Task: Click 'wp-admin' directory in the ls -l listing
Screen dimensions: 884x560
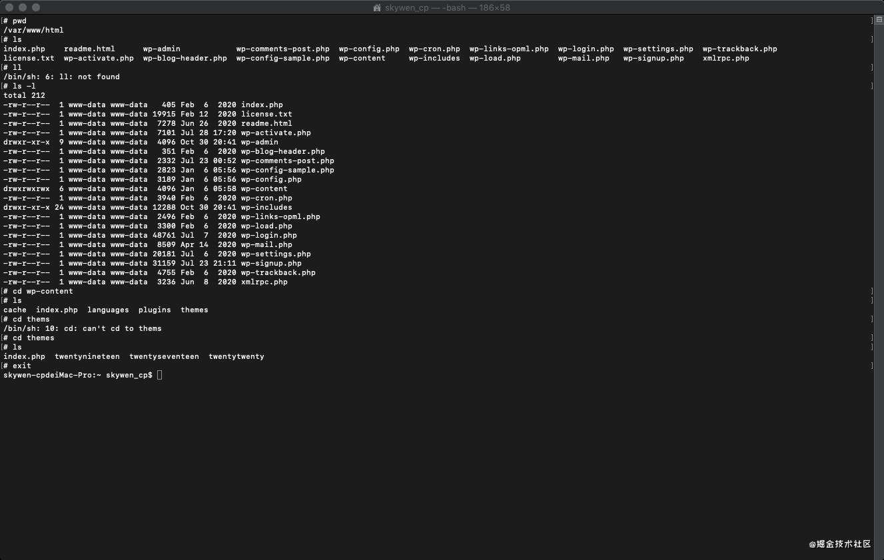Action: (260, 142)
